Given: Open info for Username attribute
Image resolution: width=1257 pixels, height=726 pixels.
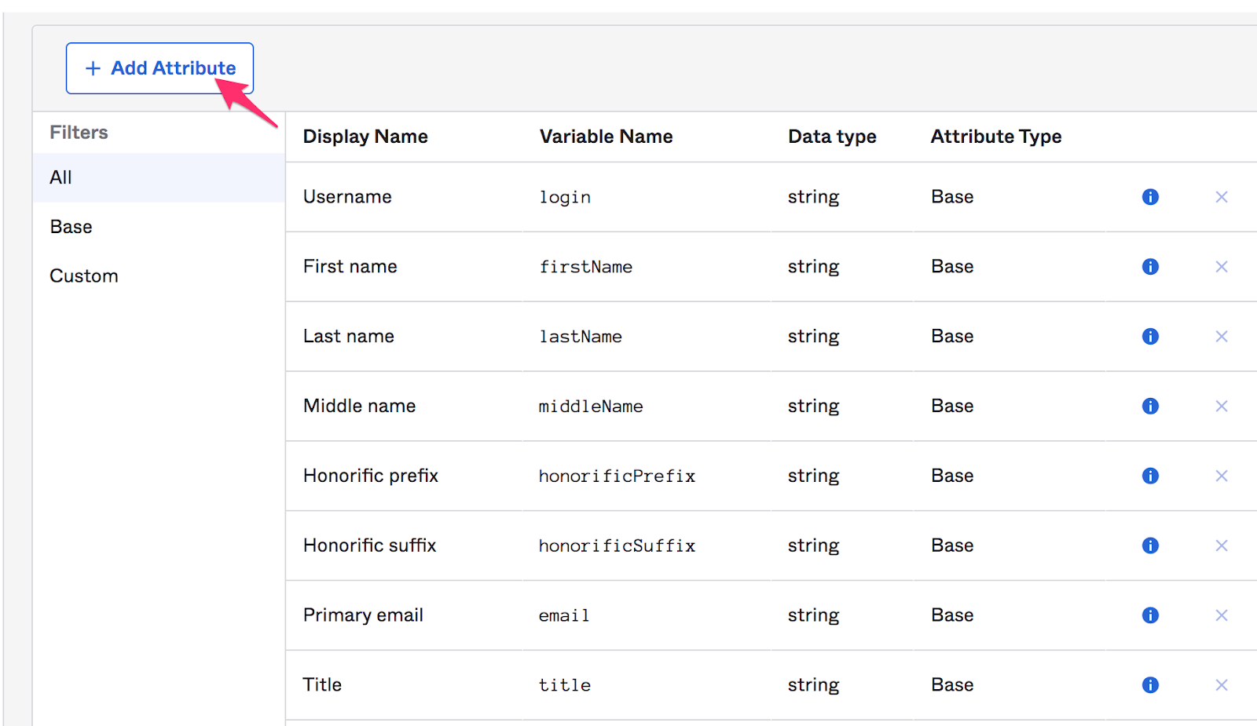Looking at the screenshot, I should pyautogui.click(x=1150, y=197).
